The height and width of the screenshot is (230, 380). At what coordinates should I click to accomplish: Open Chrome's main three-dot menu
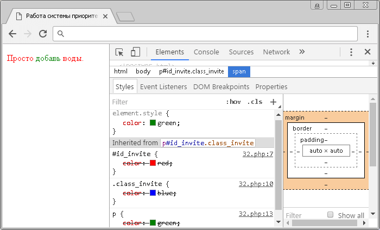coord(368,34)
